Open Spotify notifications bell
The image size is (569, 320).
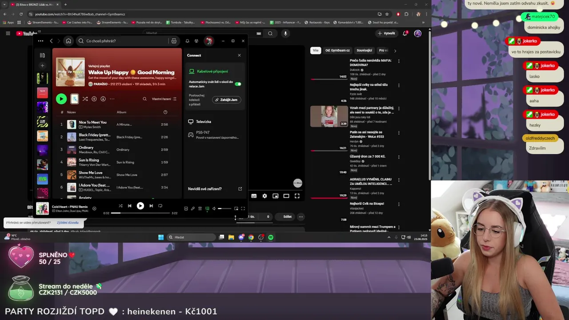click(187, 41)
